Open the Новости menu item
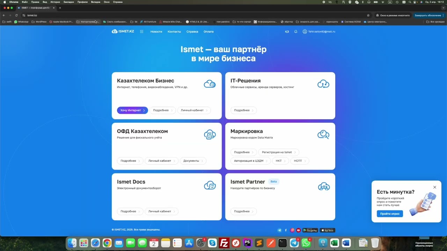The width and height of the screenshot is (447, 251). point(156,32)
